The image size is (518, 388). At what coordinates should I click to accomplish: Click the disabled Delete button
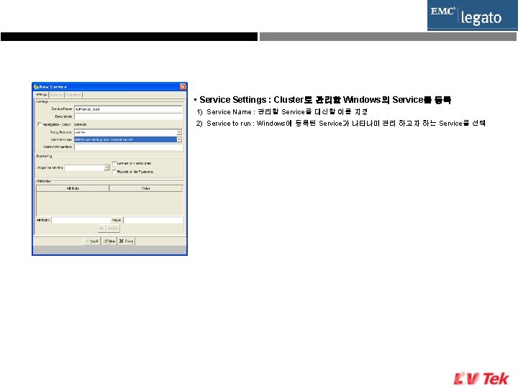click(113, 228)
